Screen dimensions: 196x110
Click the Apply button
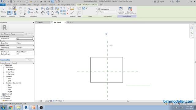point(30,60)
